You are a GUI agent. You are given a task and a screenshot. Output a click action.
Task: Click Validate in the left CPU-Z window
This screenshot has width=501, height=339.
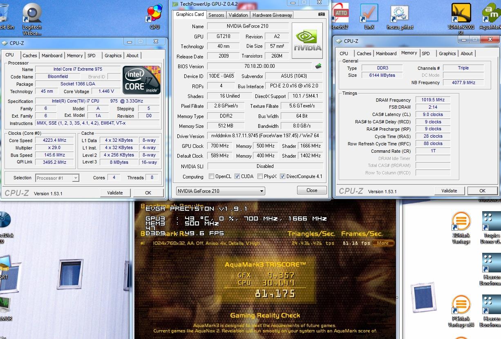[115, 193]
